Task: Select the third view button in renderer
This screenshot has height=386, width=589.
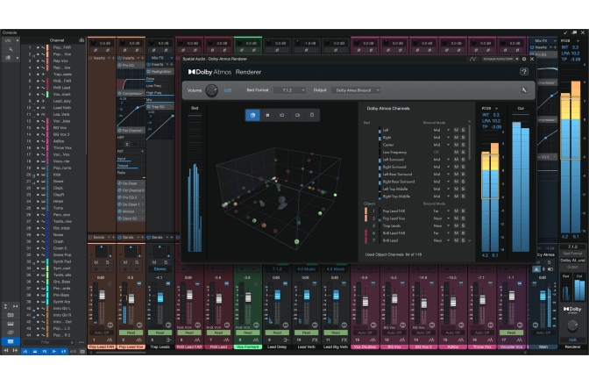Action: (x=282, y=115)
